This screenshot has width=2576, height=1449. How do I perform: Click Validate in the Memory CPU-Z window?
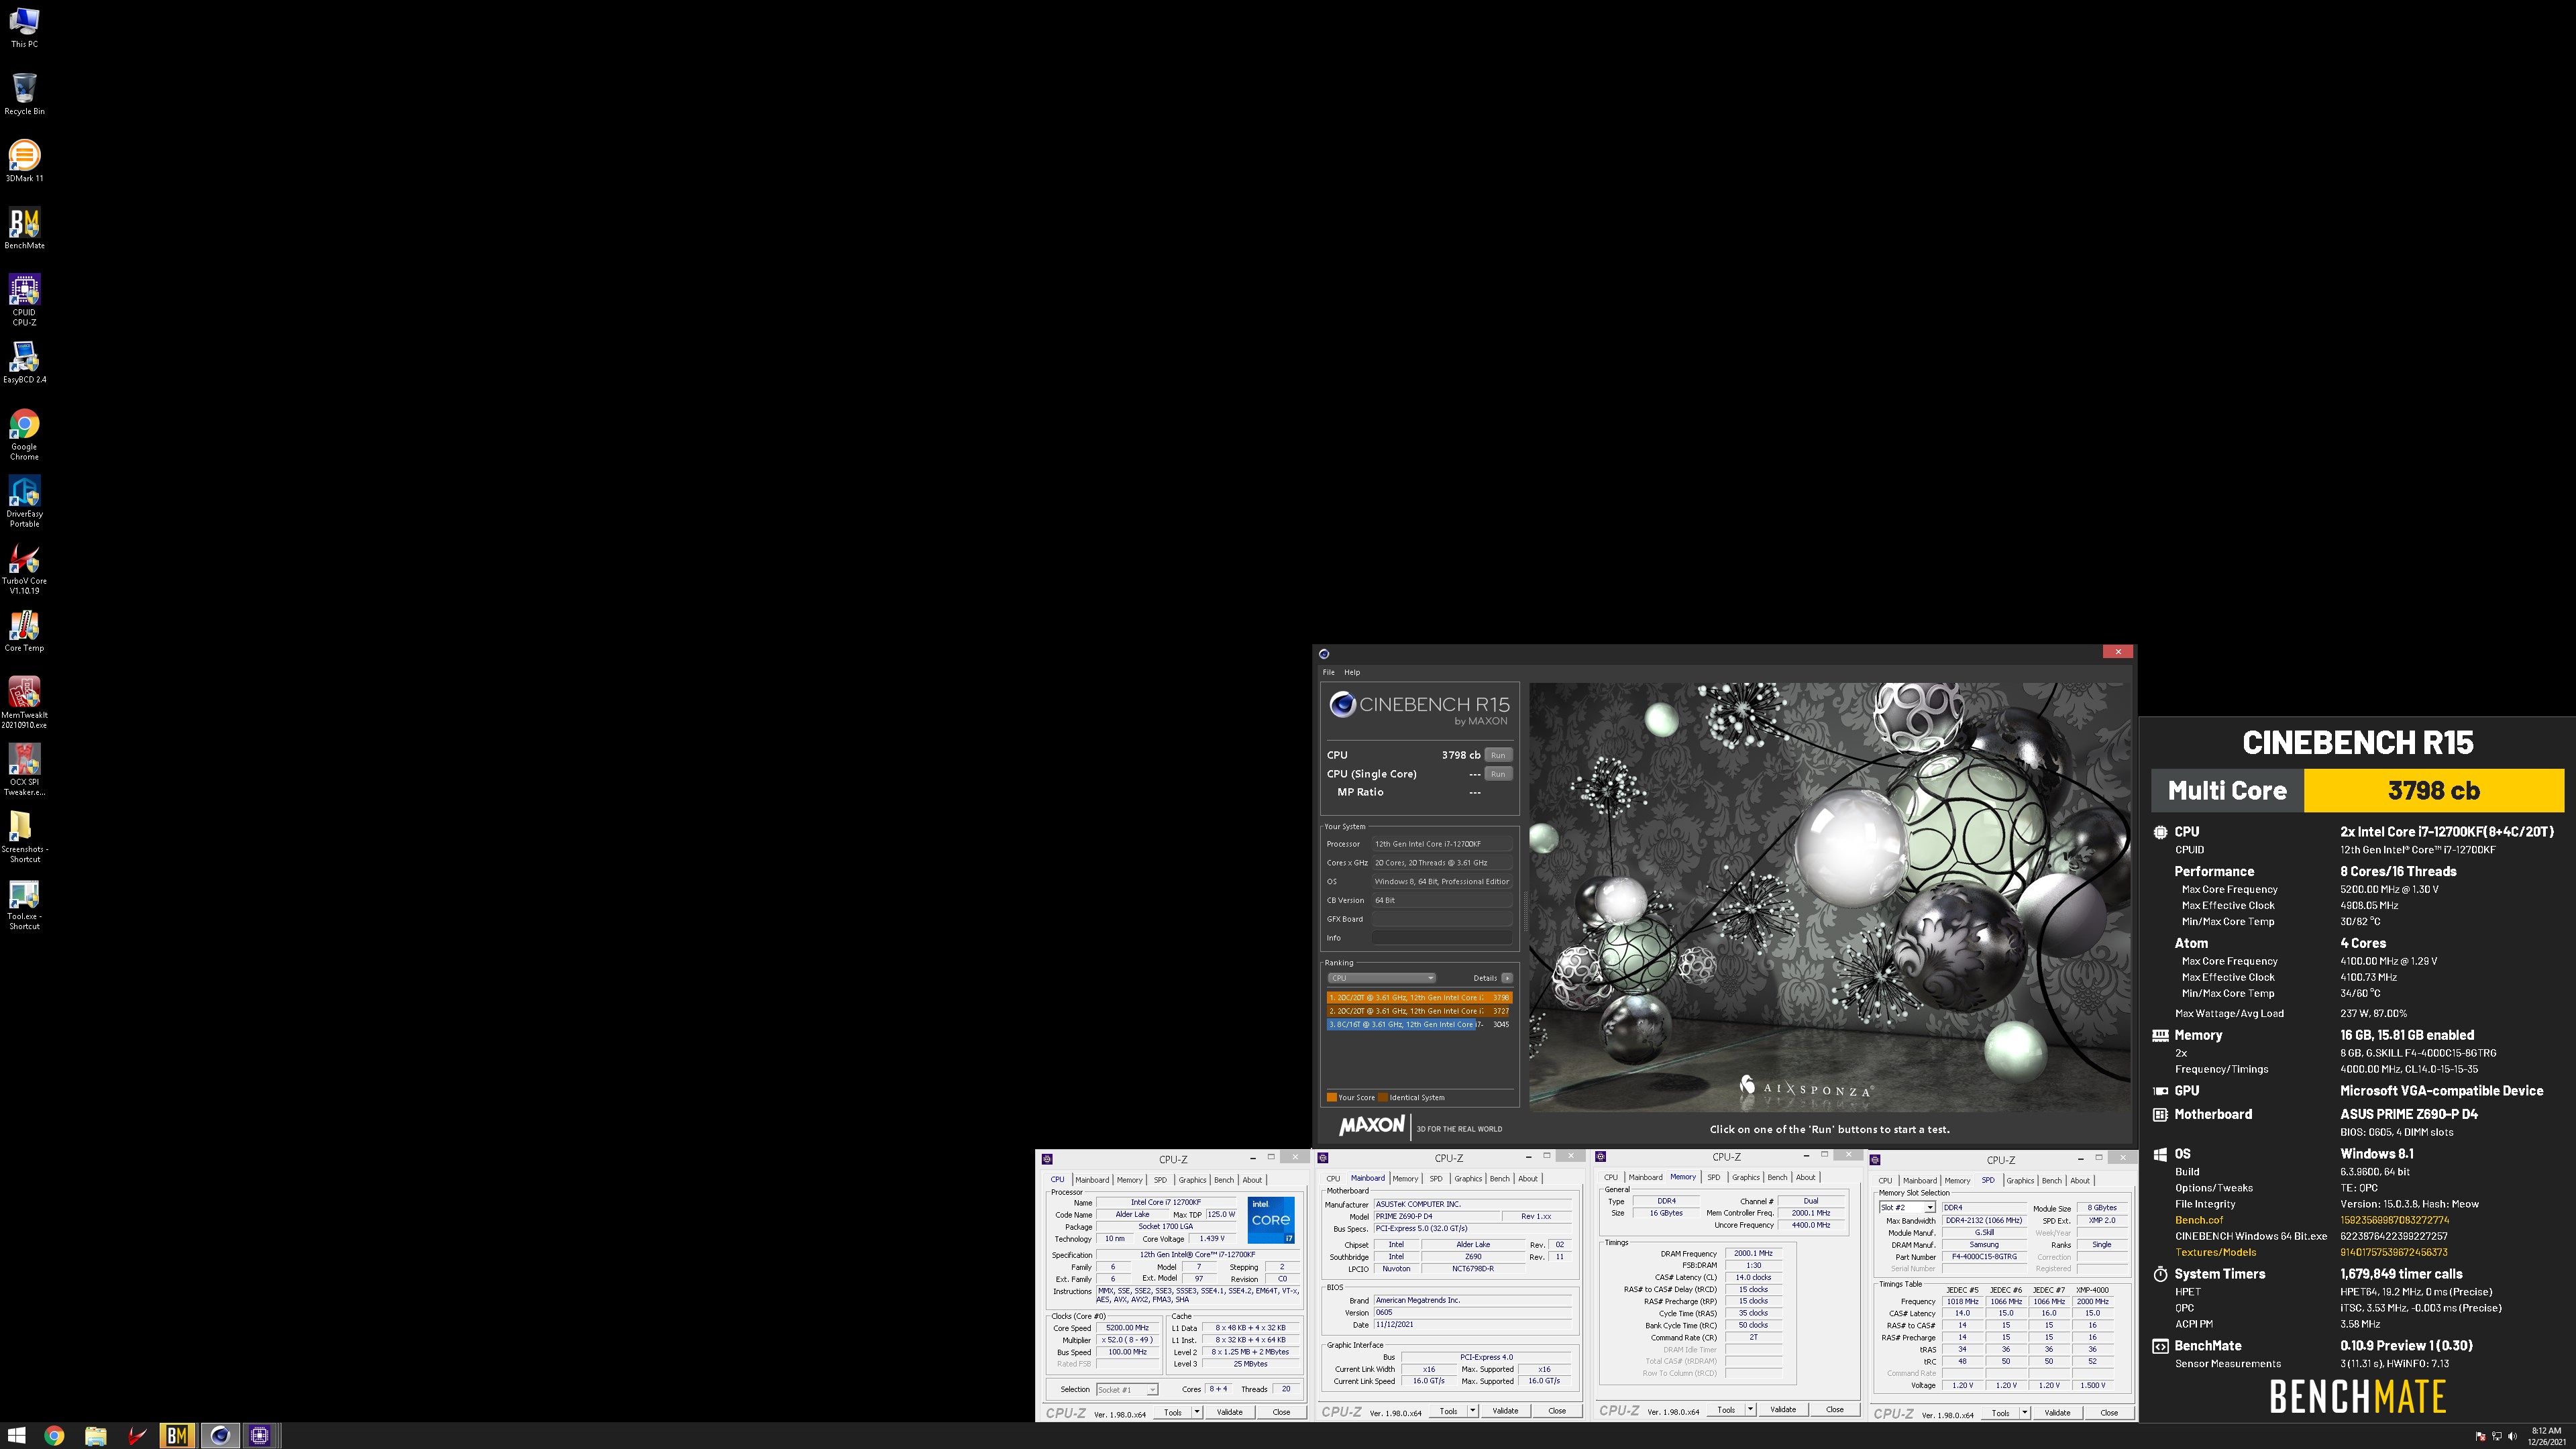point(1783,1409)
